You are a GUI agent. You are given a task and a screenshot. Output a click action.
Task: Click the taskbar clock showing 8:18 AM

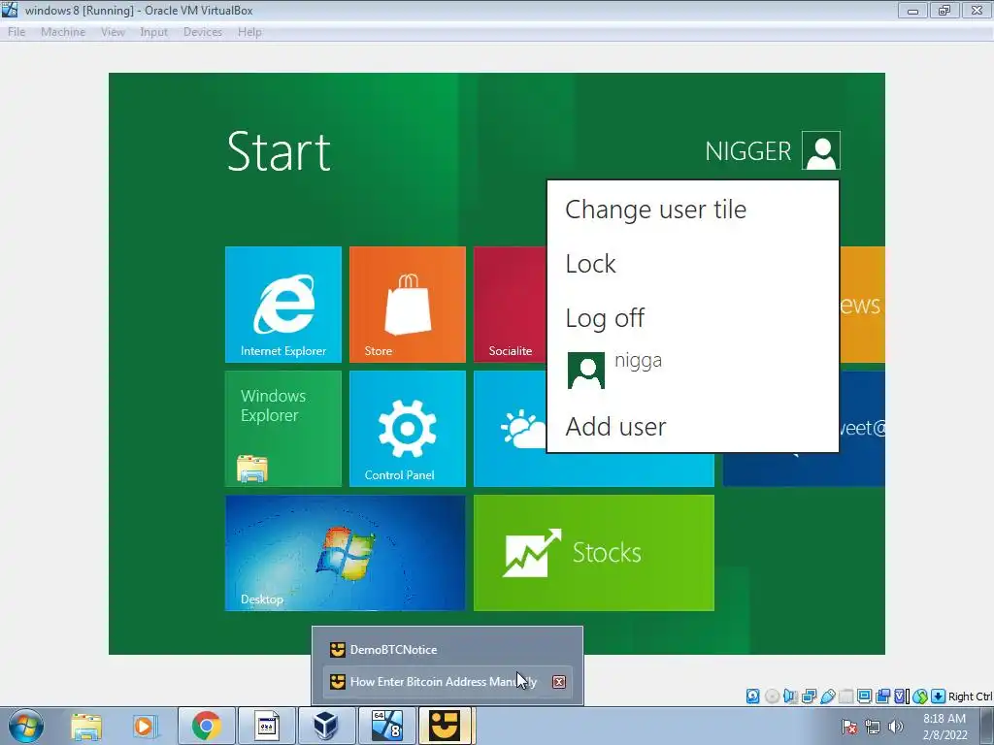944,726
